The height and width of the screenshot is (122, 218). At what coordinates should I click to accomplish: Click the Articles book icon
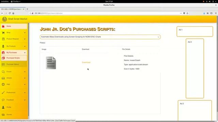[3, 78]
